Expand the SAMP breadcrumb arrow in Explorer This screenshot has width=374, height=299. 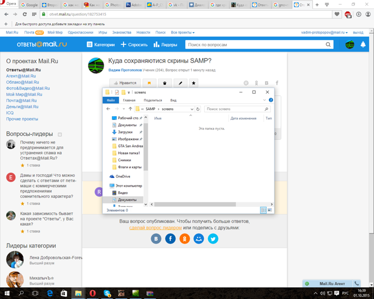[x=158, y=109]
